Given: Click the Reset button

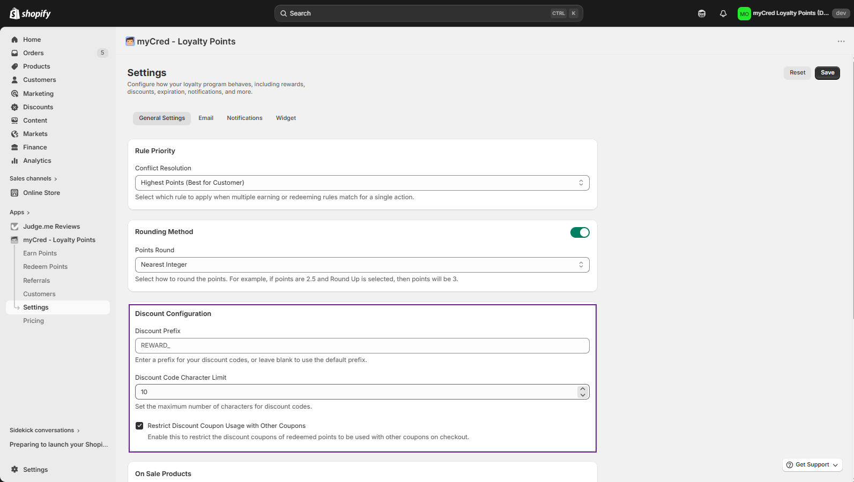Looking at the screenshot, I should (797, 73).
